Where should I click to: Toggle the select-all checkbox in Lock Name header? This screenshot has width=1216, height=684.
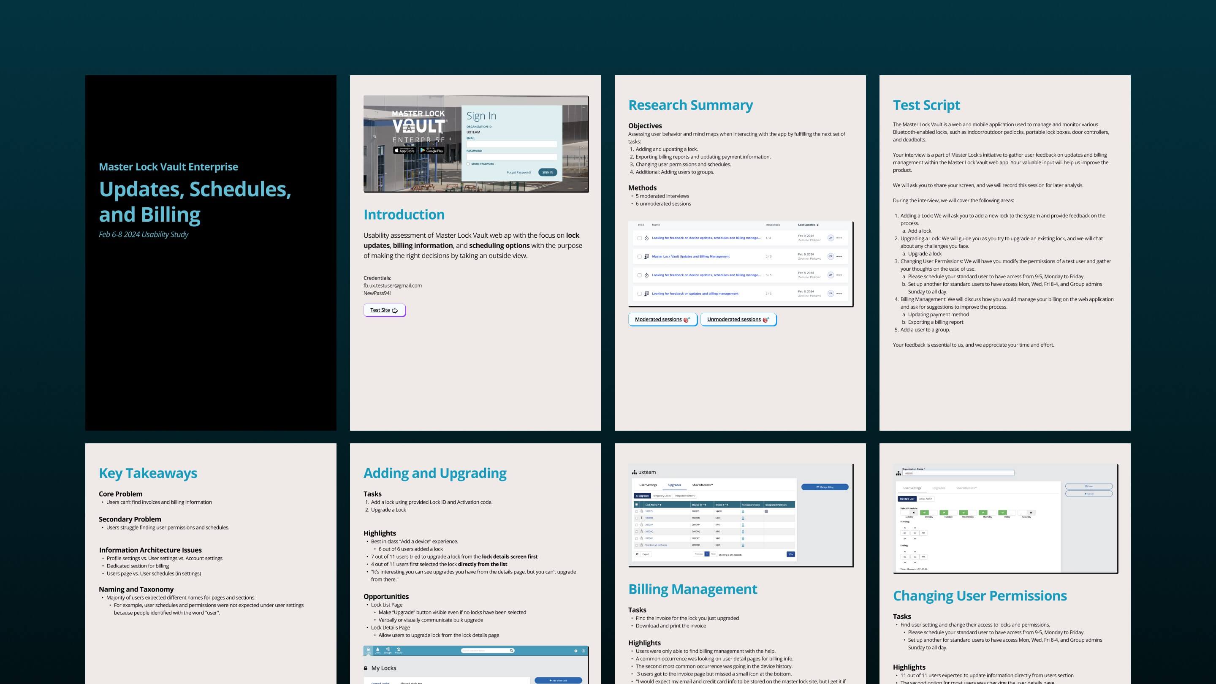pos(636,505)
